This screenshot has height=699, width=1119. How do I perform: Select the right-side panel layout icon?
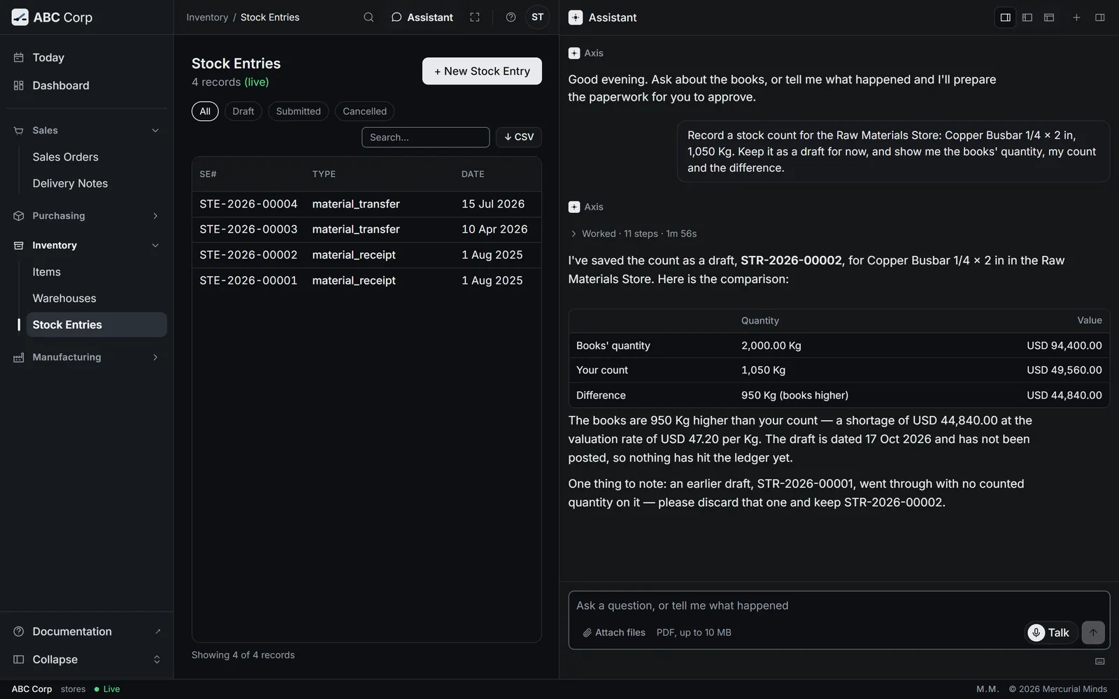(x=1005, y=17)
